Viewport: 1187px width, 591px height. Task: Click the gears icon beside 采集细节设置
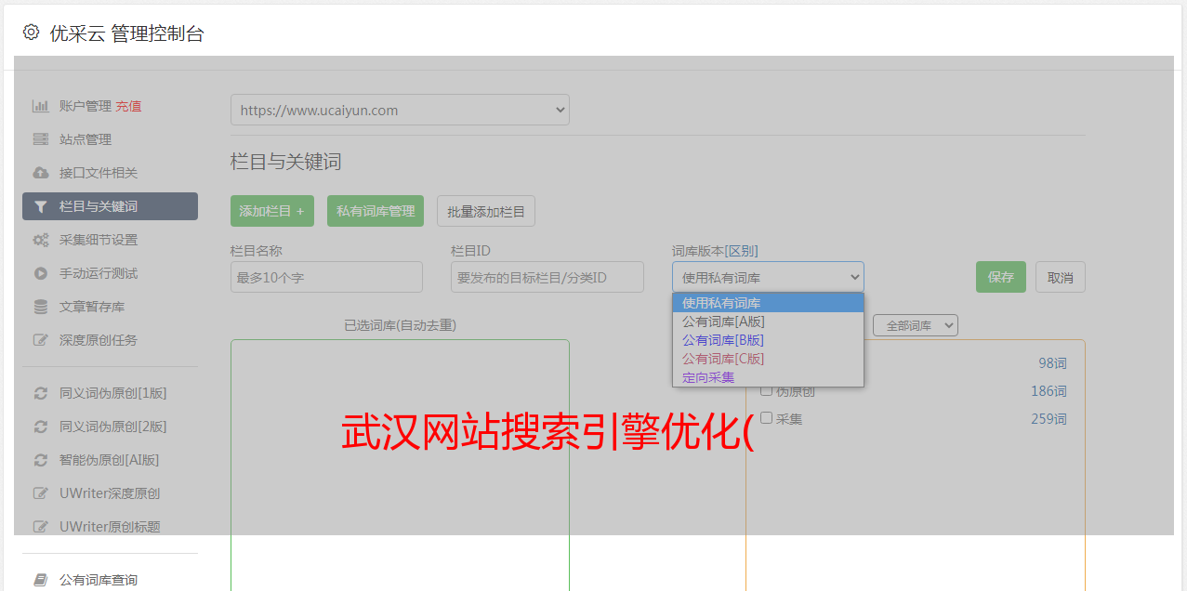tap(40, 240)
